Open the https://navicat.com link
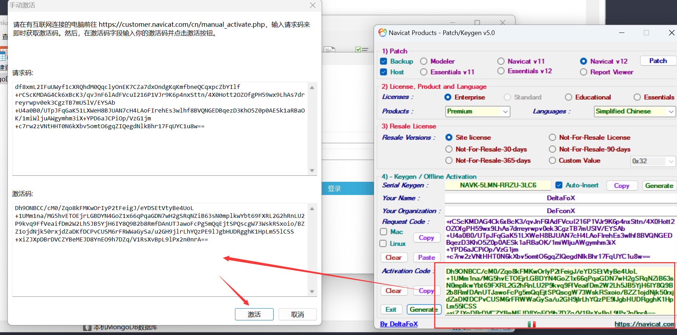This screenshot has width=677, height=335. (x=644, y=324)
